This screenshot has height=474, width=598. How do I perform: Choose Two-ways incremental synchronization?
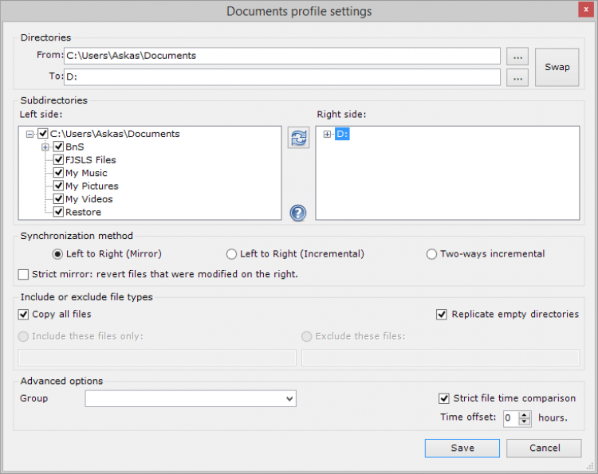[432, 254]
